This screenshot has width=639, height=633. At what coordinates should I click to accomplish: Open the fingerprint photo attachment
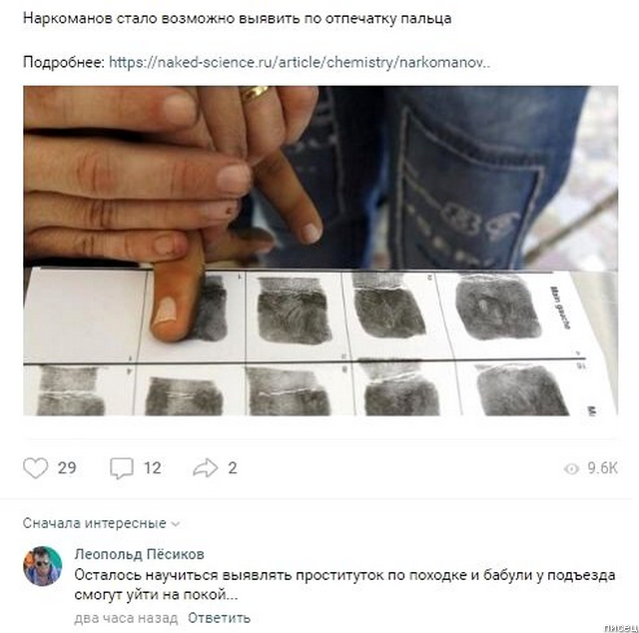coord(320,251)
